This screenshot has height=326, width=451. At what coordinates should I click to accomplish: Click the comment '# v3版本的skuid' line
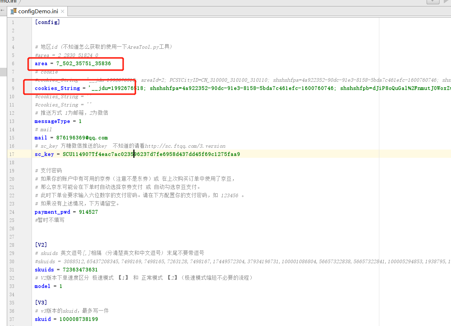pyautogui.click(x=72, y=311)
